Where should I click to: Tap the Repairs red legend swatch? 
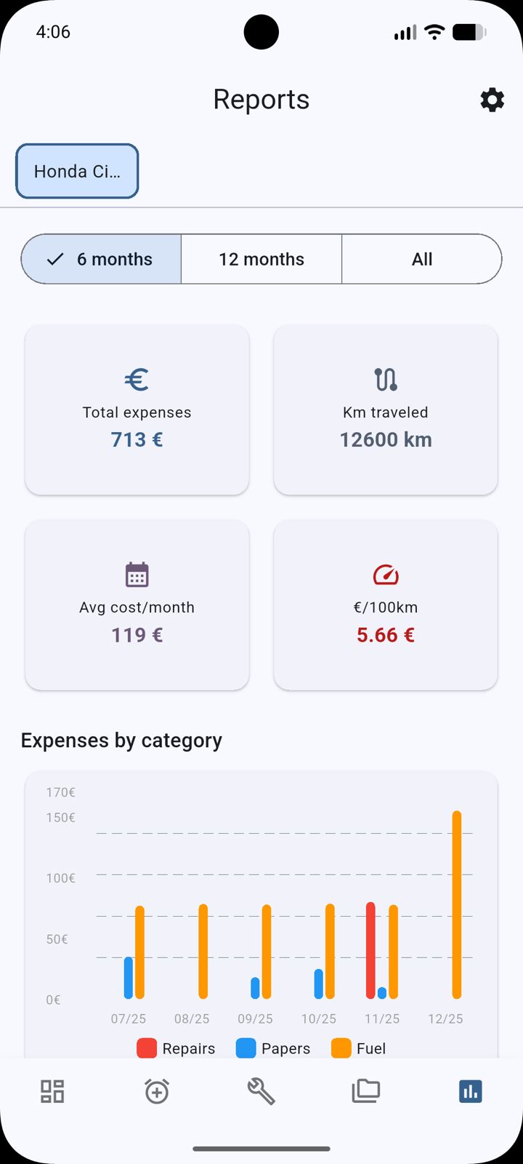click(147, 1048)
